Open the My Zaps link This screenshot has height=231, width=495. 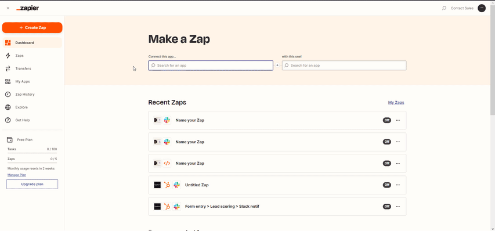tap(396, 103)
